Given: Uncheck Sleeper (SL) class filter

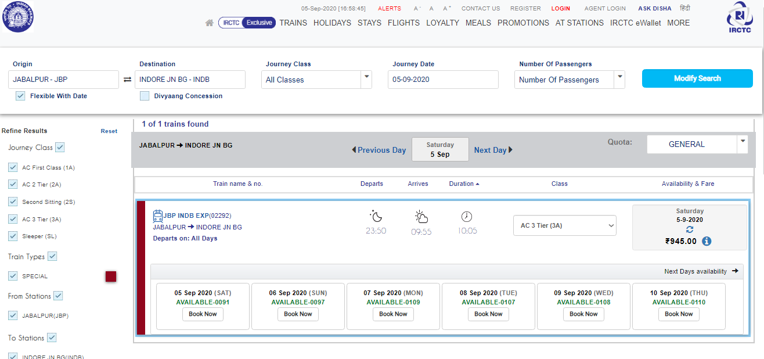Looking at the screenshot, I should pos(13,236).
